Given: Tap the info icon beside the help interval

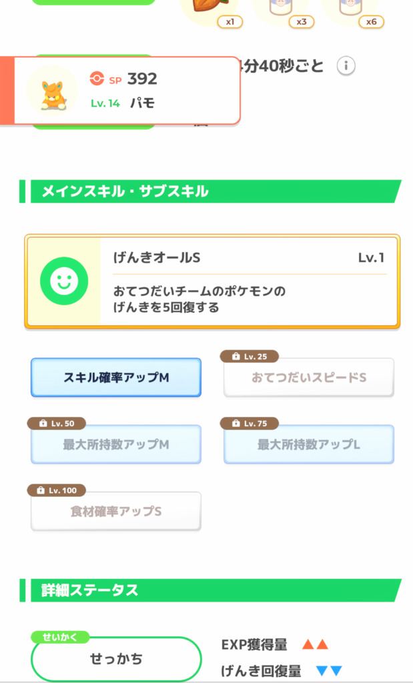Looking at the screenshot, I should (346, 66).
